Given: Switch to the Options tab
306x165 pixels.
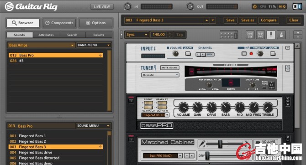Looking at the screenshot, I should (95, 23).
